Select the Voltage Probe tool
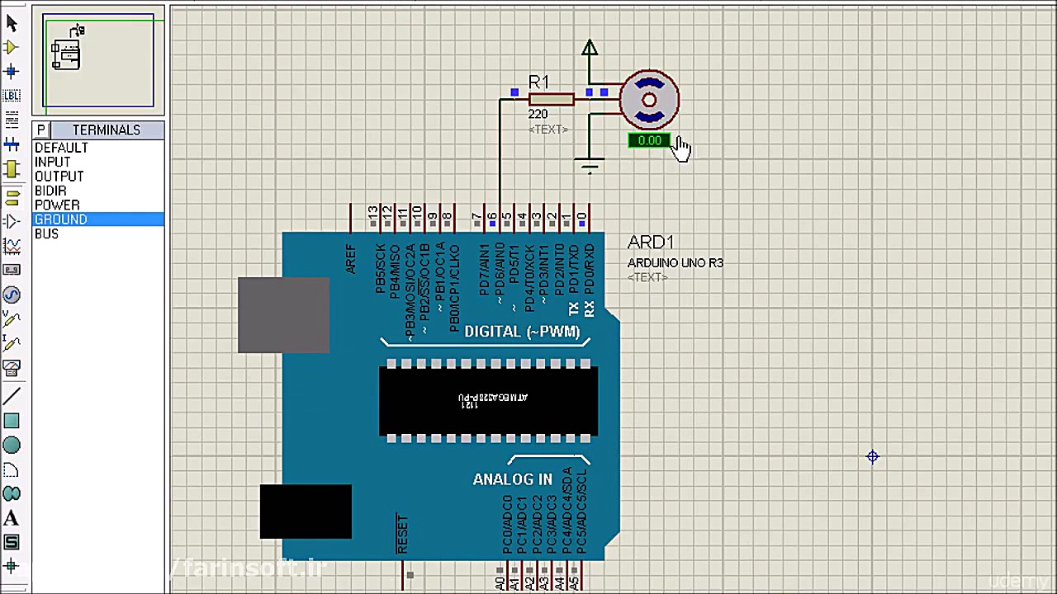This screenshot has width=1057, height=594. click(x=11, y=319)
